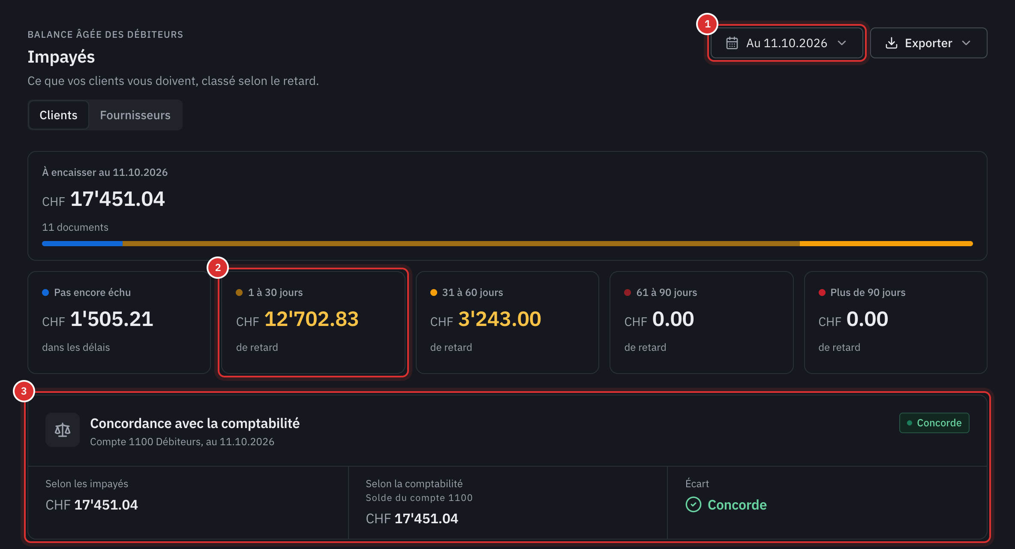Click the total CHF 17'451.04 à encaisser
The image size is (1015, 549).
103,199
